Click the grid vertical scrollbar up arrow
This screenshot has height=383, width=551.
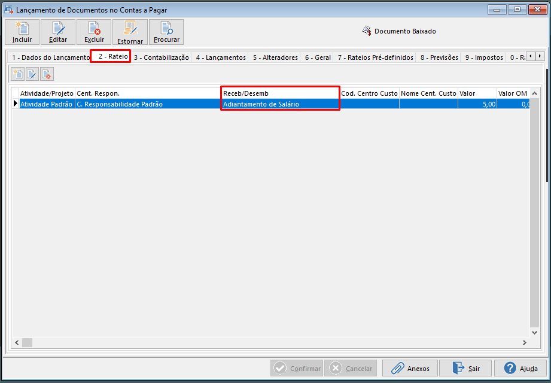coord(534,93)
